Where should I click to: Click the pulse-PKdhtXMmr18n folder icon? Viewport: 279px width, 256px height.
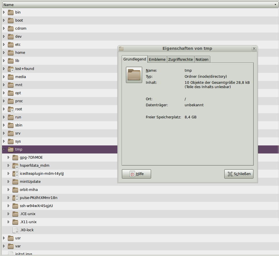16,198
